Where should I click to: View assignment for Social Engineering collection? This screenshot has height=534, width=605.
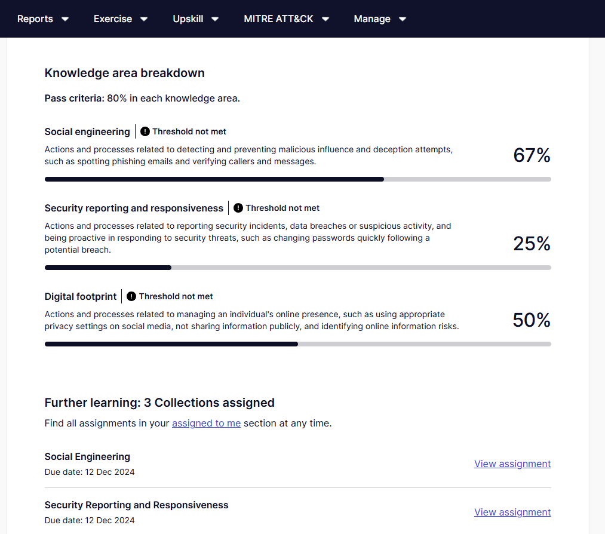click(x=512, y=464)
